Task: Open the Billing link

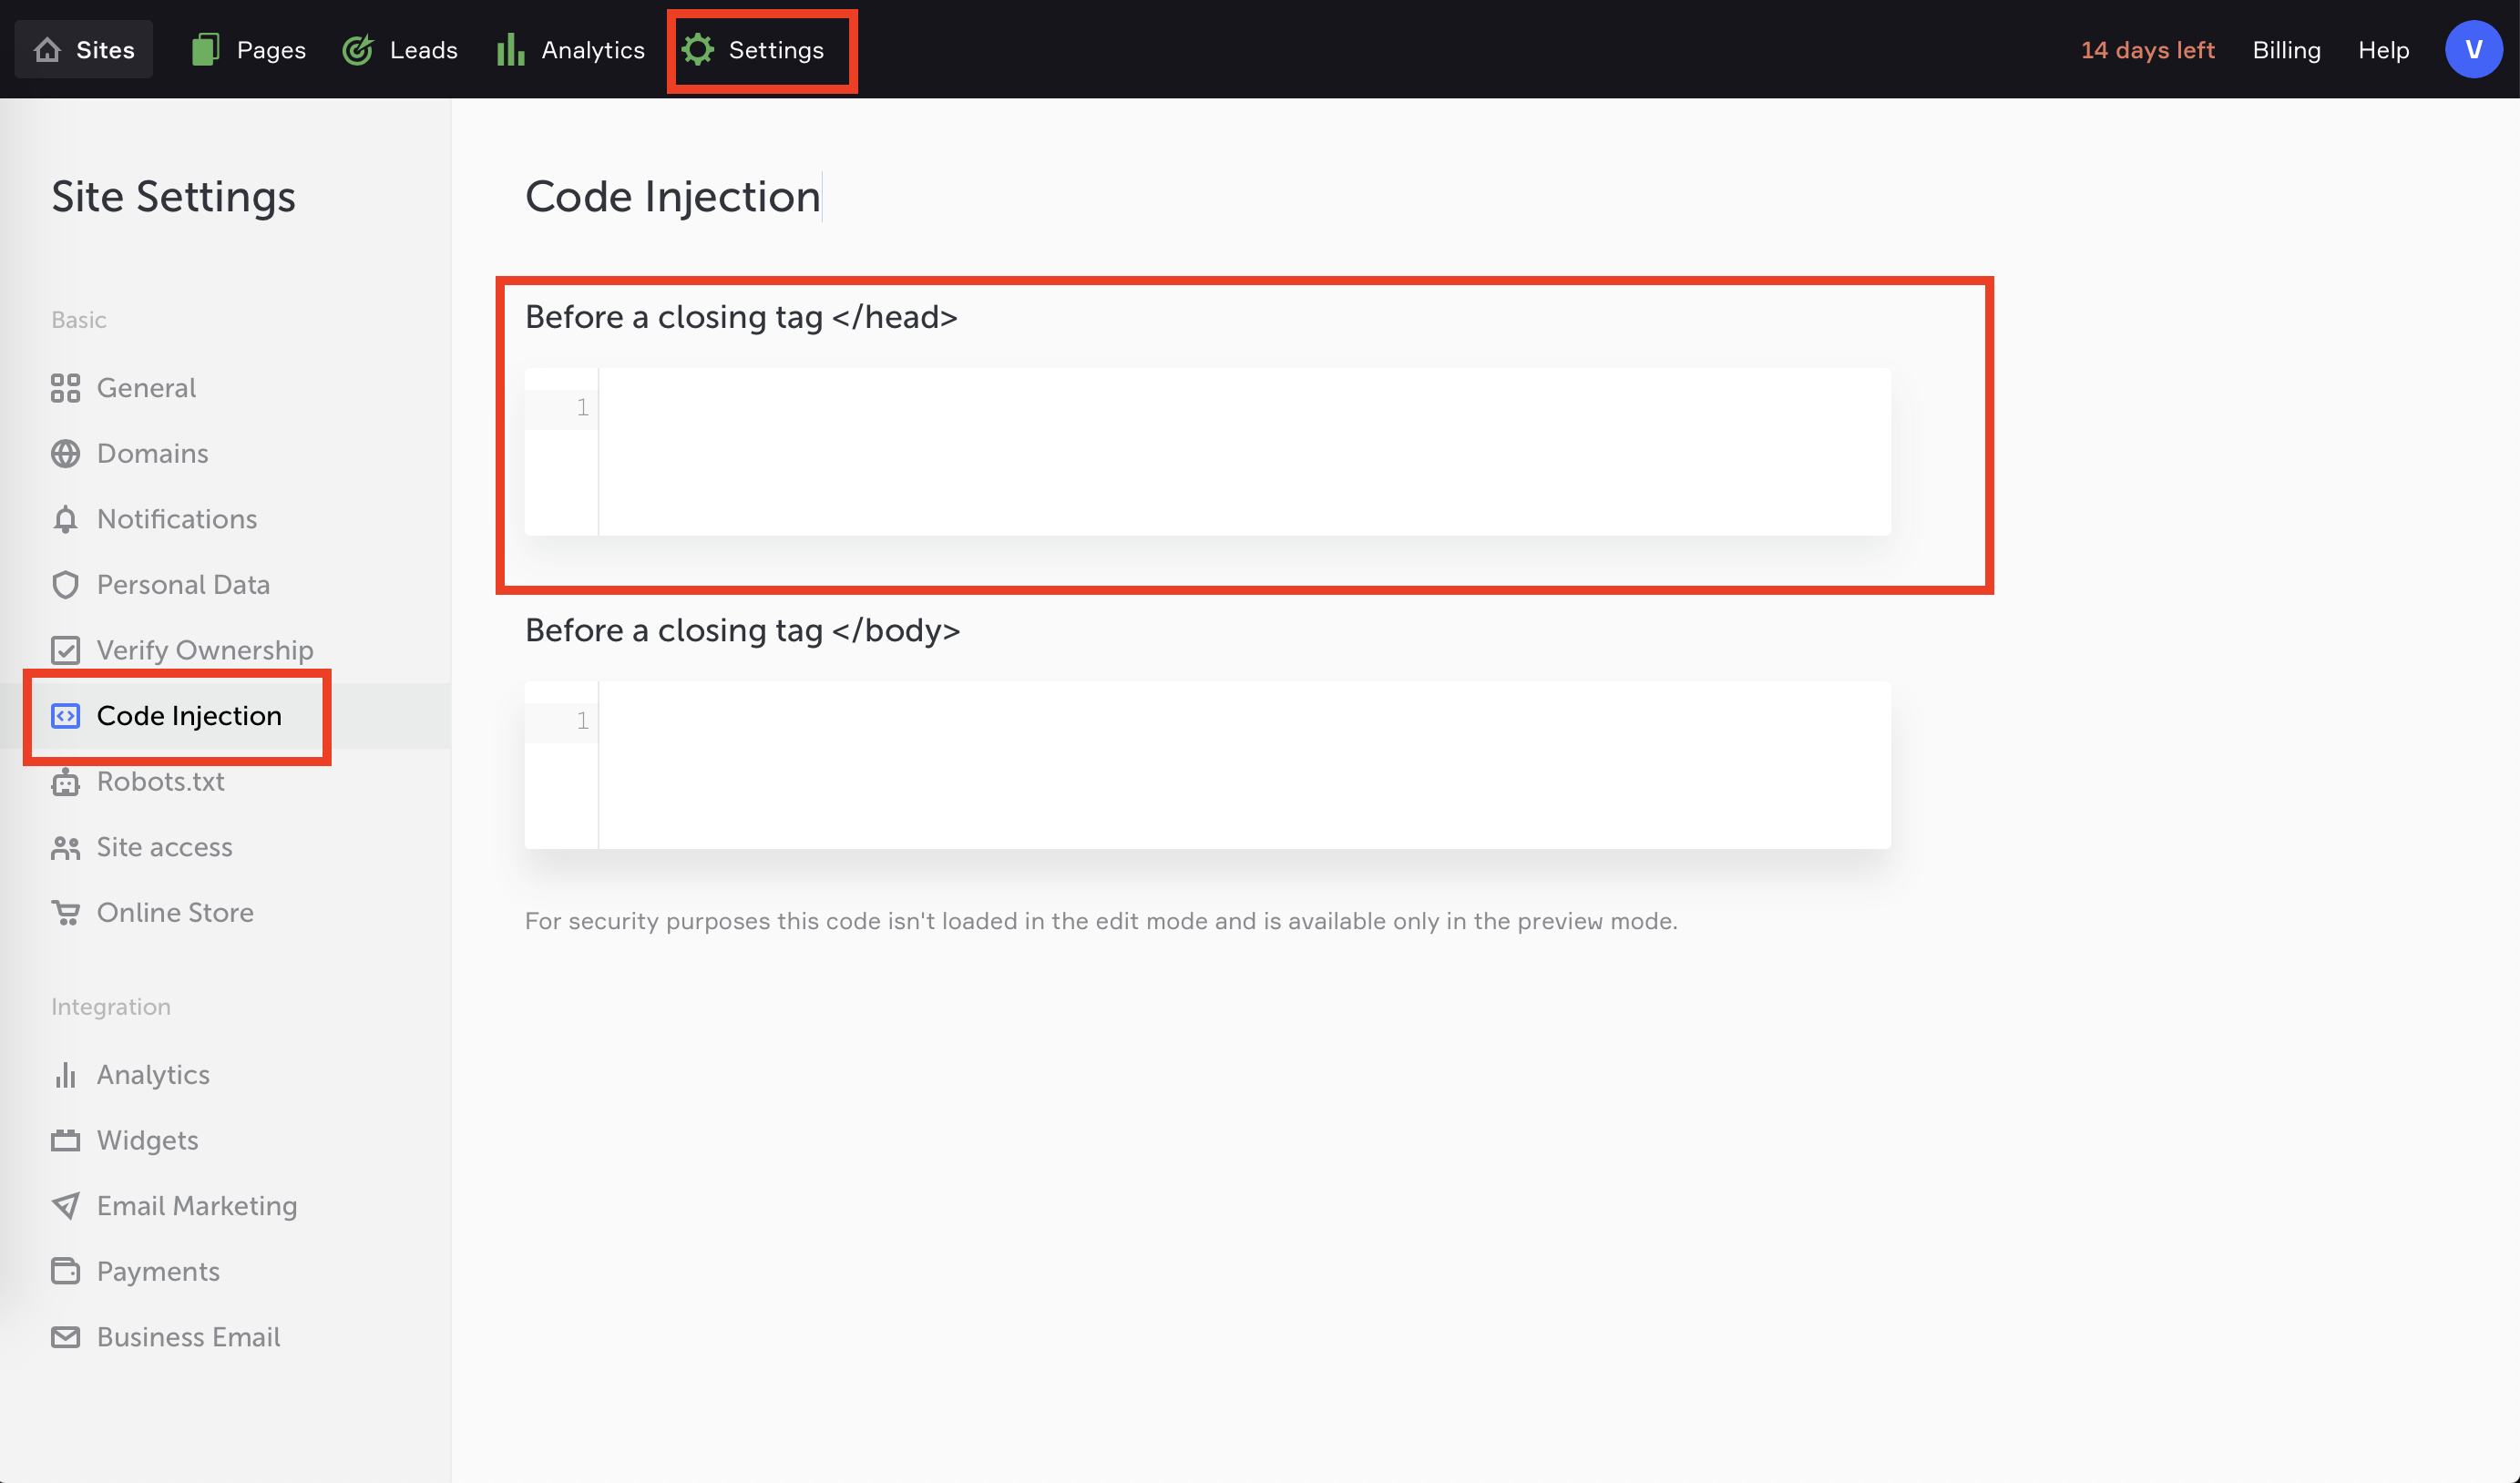Action: (2286, 50)
